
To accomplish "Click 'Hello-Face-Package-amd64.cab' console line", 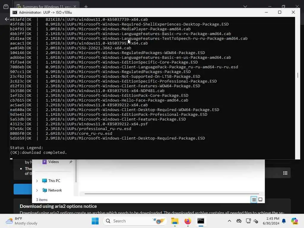I will [x=155, y=100].
